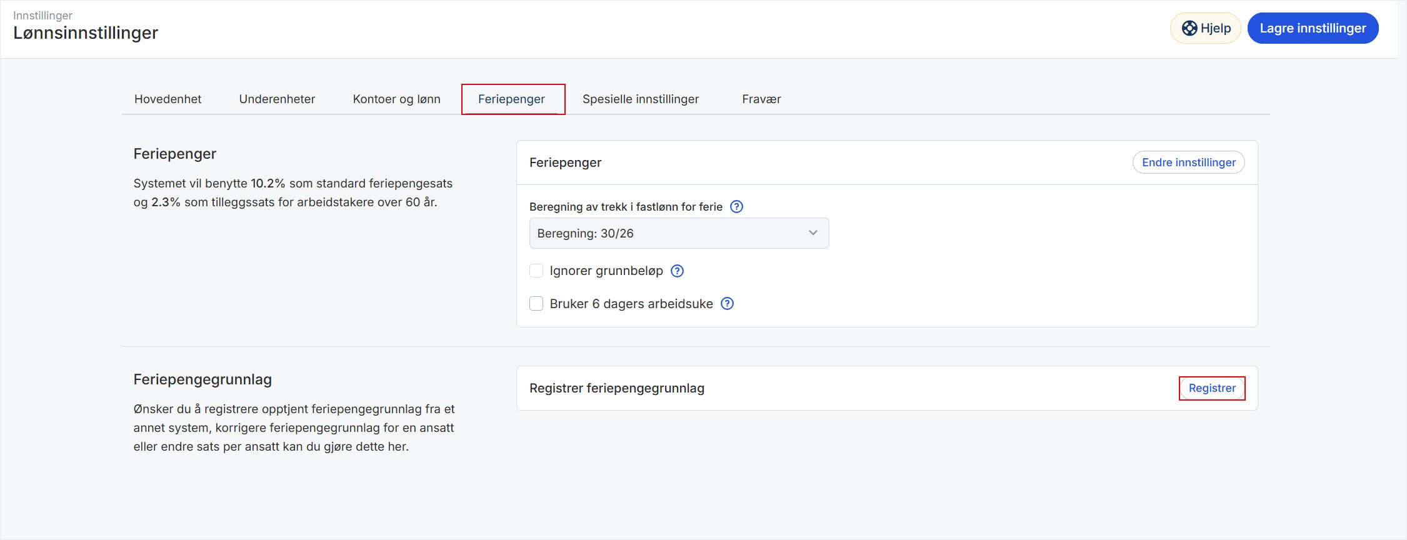The height and width of the screenshot is (540, 1407).
Task: Click Registrer to register feriepengegrunnlag
Action: 1211,388
